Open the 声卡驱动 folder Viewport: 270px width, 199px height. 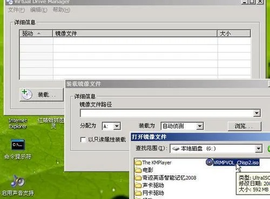pos(150,185)
